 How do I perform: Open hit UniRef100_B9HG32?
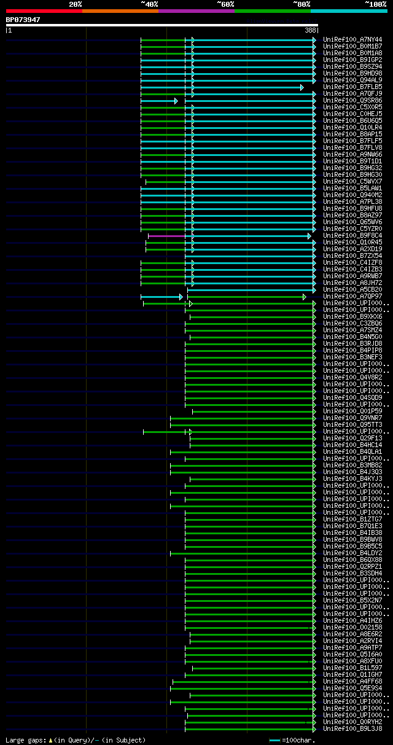point(352,168)
